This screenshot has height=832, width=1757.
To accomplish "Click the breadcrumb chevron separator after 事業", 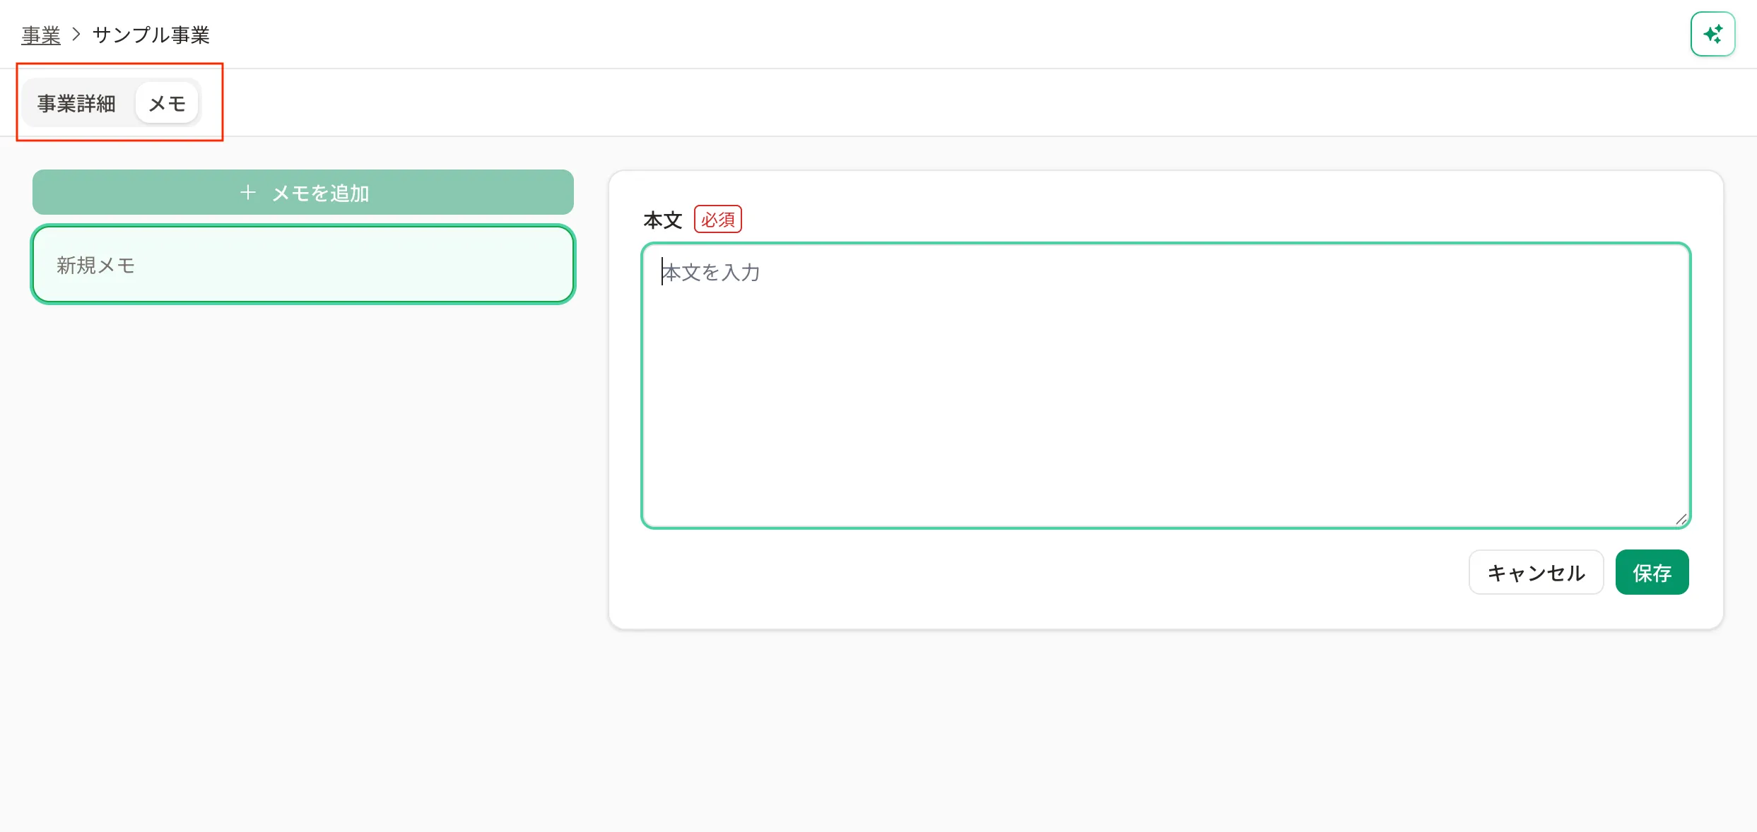I will coord(76,35).
